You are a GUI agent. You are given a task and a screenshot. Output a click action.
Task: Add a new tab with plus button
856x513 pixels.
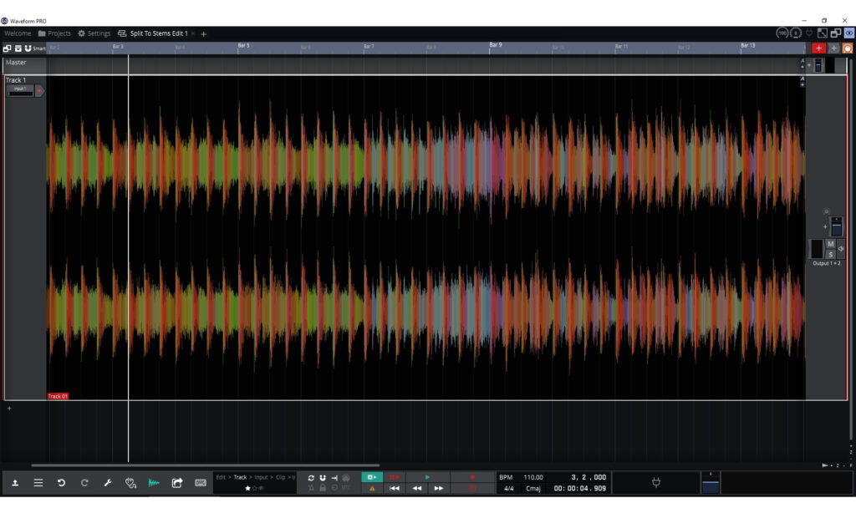[x=204, y=33]
